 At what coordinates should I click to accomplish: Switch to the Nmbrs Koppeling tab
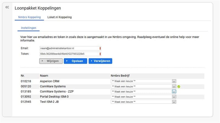(29, 17)
